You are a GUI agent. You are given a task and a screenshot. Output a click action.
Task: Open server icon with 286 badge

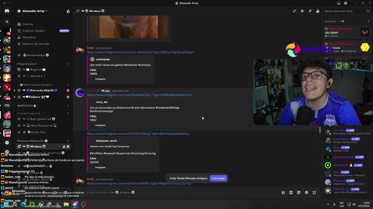(7, 96)
